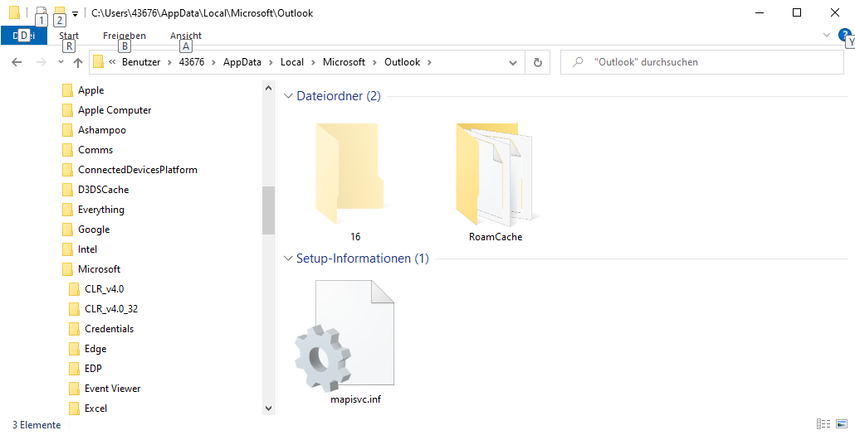Go up one folder level
This screenshot has height=435, width=855.
[77, 62]
